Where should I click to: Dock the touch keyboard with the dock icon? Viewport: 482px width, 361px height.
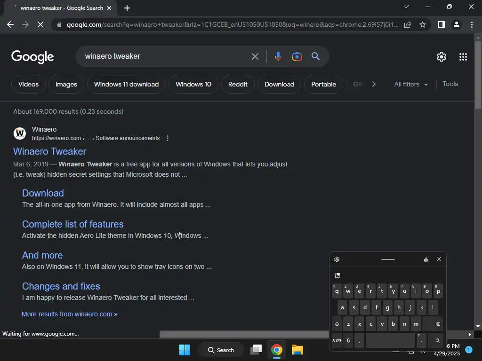426,259
